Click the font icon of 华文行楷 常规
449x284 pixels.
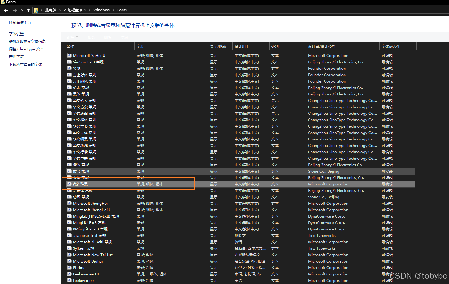point(69,152)
